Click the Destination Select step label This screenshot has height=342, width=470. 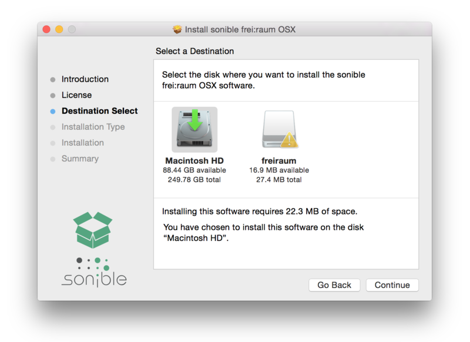pyautogui.click(x=100, y=111)
